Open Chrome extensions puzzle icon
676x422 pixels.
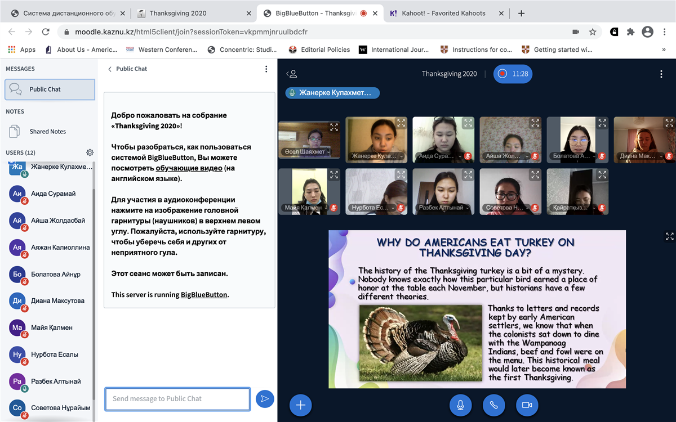point(631,32)
